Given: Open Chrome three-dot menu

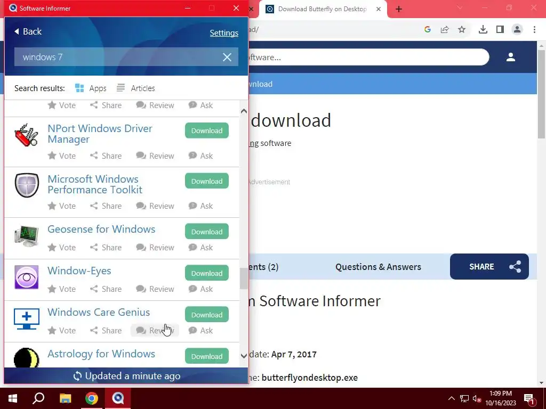Looking at the screenshot, I should point(534,30).
